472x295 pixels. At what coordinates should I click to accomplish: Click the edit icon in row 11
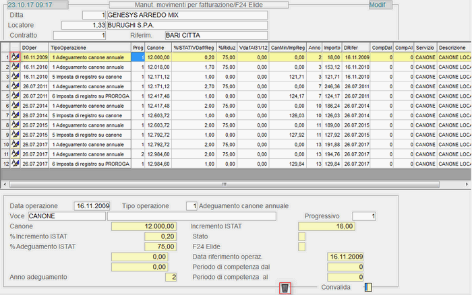15,154
